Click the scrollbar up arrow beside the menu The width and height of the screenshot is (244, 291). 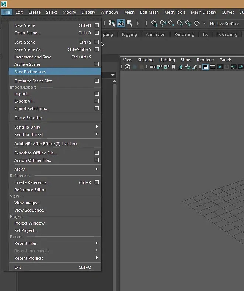coord(115,81)
